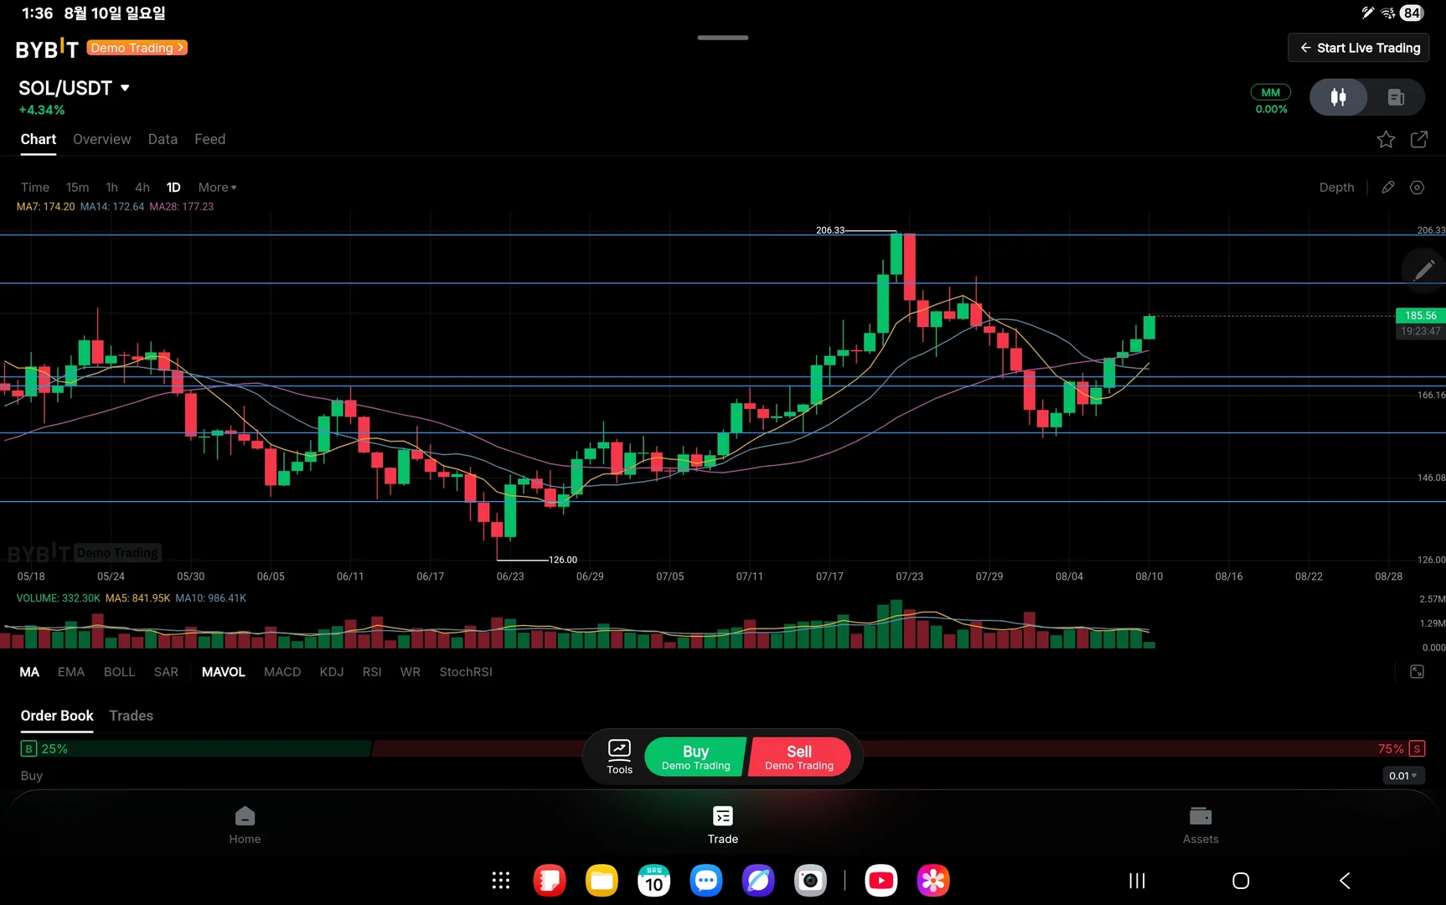Switch to the Chart tab
1446x905 pixels.
[x=39, y=139]
